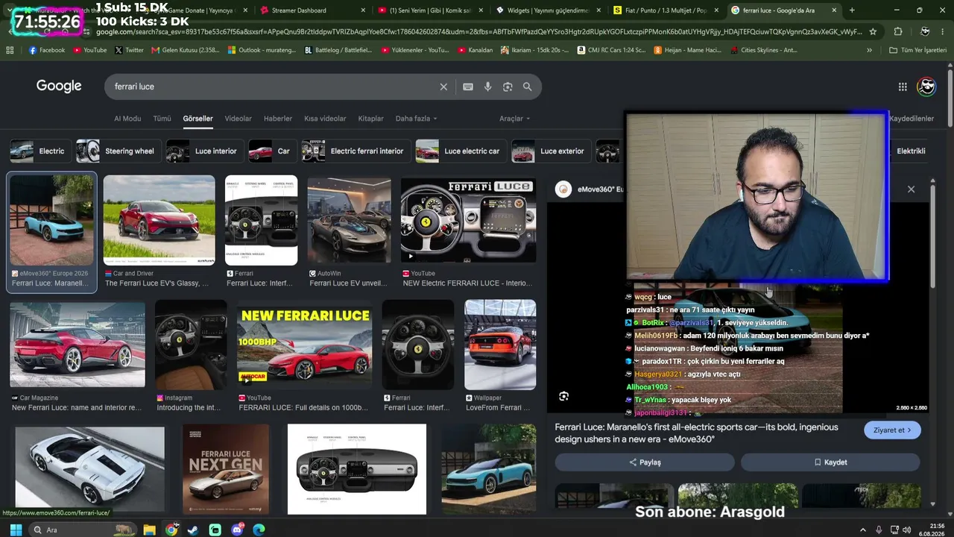The width and height of the screenshot is (954, 537).
Task: Open the Wallpaper LoveFrom Ferrari thumbnail
Action: 500,345
